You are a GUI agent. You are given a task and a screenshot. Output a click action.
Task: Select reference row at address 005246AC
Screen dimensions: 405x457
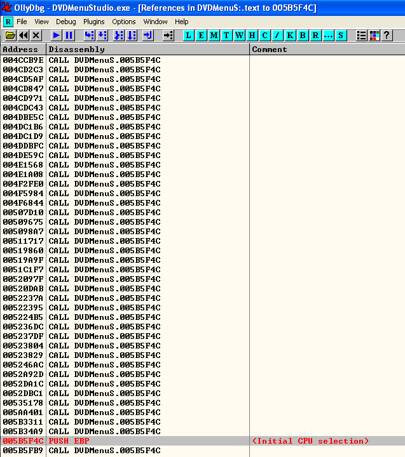point(203,364)
